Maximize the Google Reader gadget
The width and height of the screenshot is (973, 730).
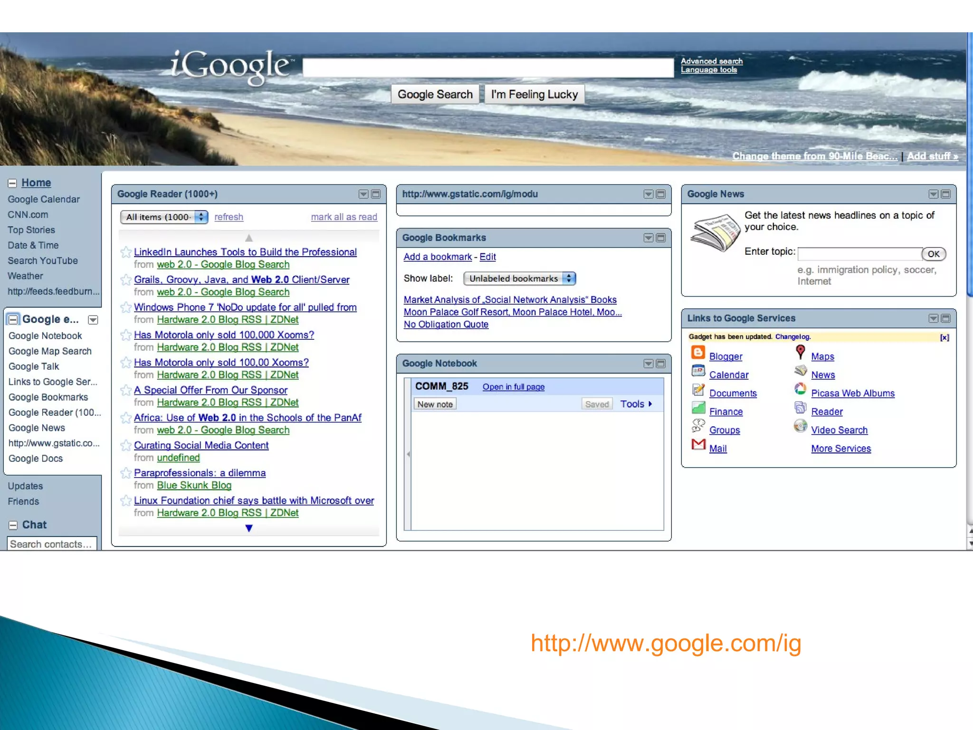click(x=376, y=194)
